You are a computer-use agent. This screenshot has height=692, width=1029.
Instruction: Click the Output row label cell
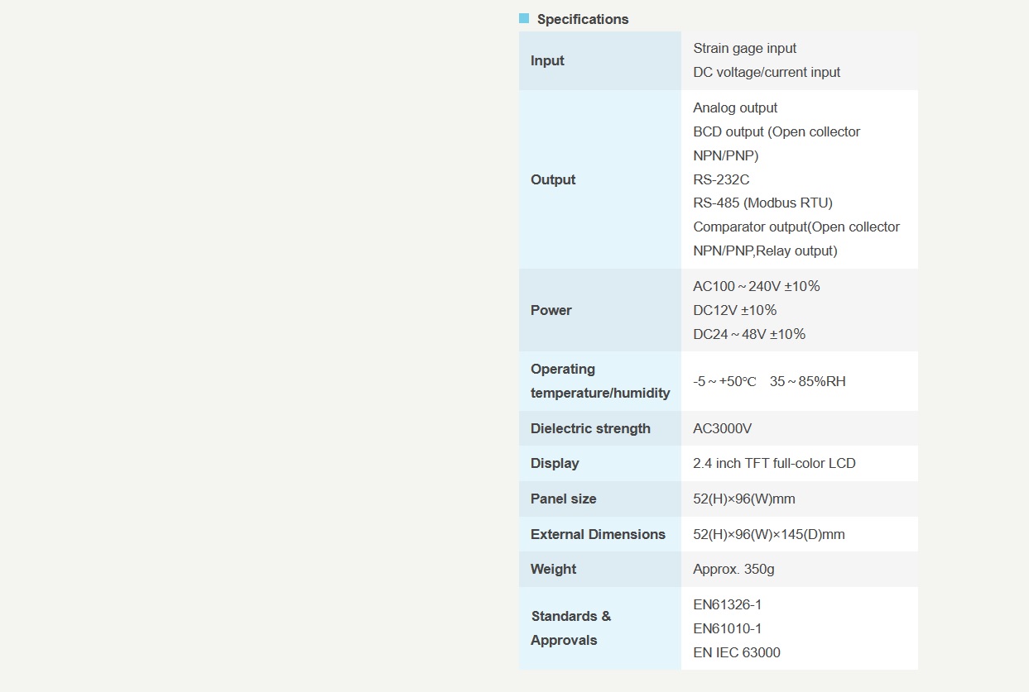pyautogui.click(x=600, y=179)
